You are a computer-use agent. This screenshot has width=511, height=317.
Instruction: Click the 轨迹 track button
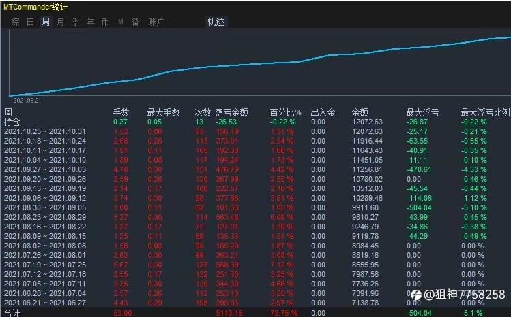click(x=216, y=22)
